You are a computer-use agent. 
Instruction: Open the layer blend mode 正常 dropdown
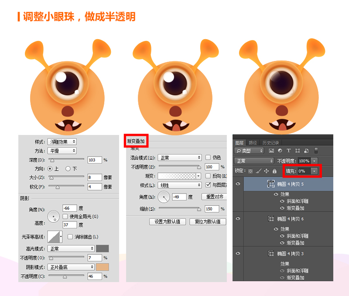254,161
